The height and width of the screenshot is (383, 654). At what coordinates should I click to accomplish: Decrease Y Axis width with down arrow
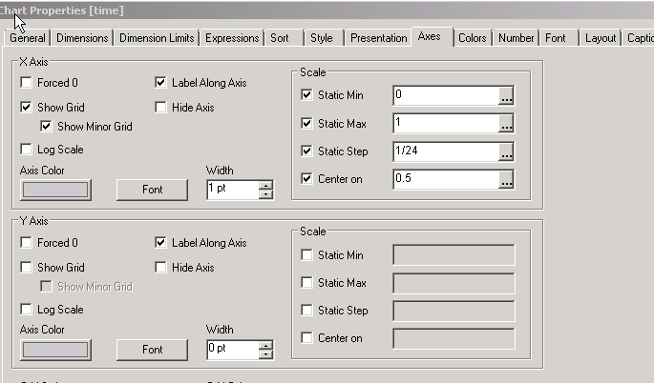click(265, 355)
